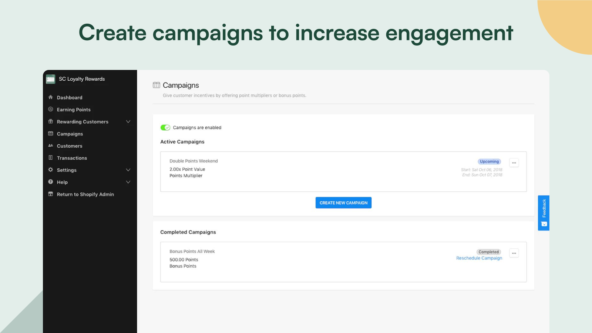Click the Create New Campaign button

[x=343, y=202]
